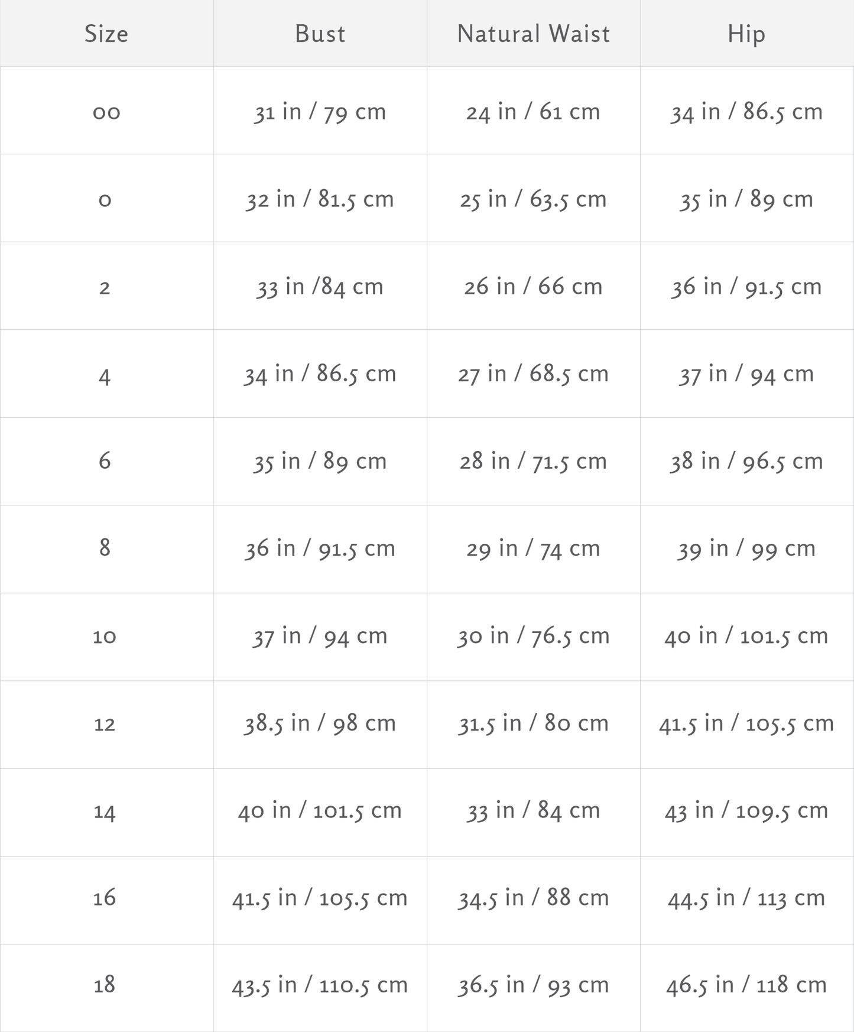854x1032 pixels.
Task: Click the Hip column header
Action: [746, 34]
